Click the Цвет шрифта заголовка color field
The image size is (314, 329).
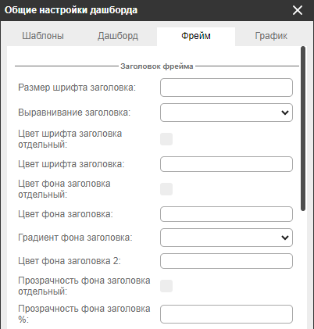(x=227, y=164)
